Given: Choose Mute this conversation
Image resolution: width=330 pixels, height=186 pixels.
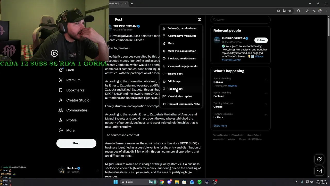Looking at the screenshot, I should (x=181, y=51).
